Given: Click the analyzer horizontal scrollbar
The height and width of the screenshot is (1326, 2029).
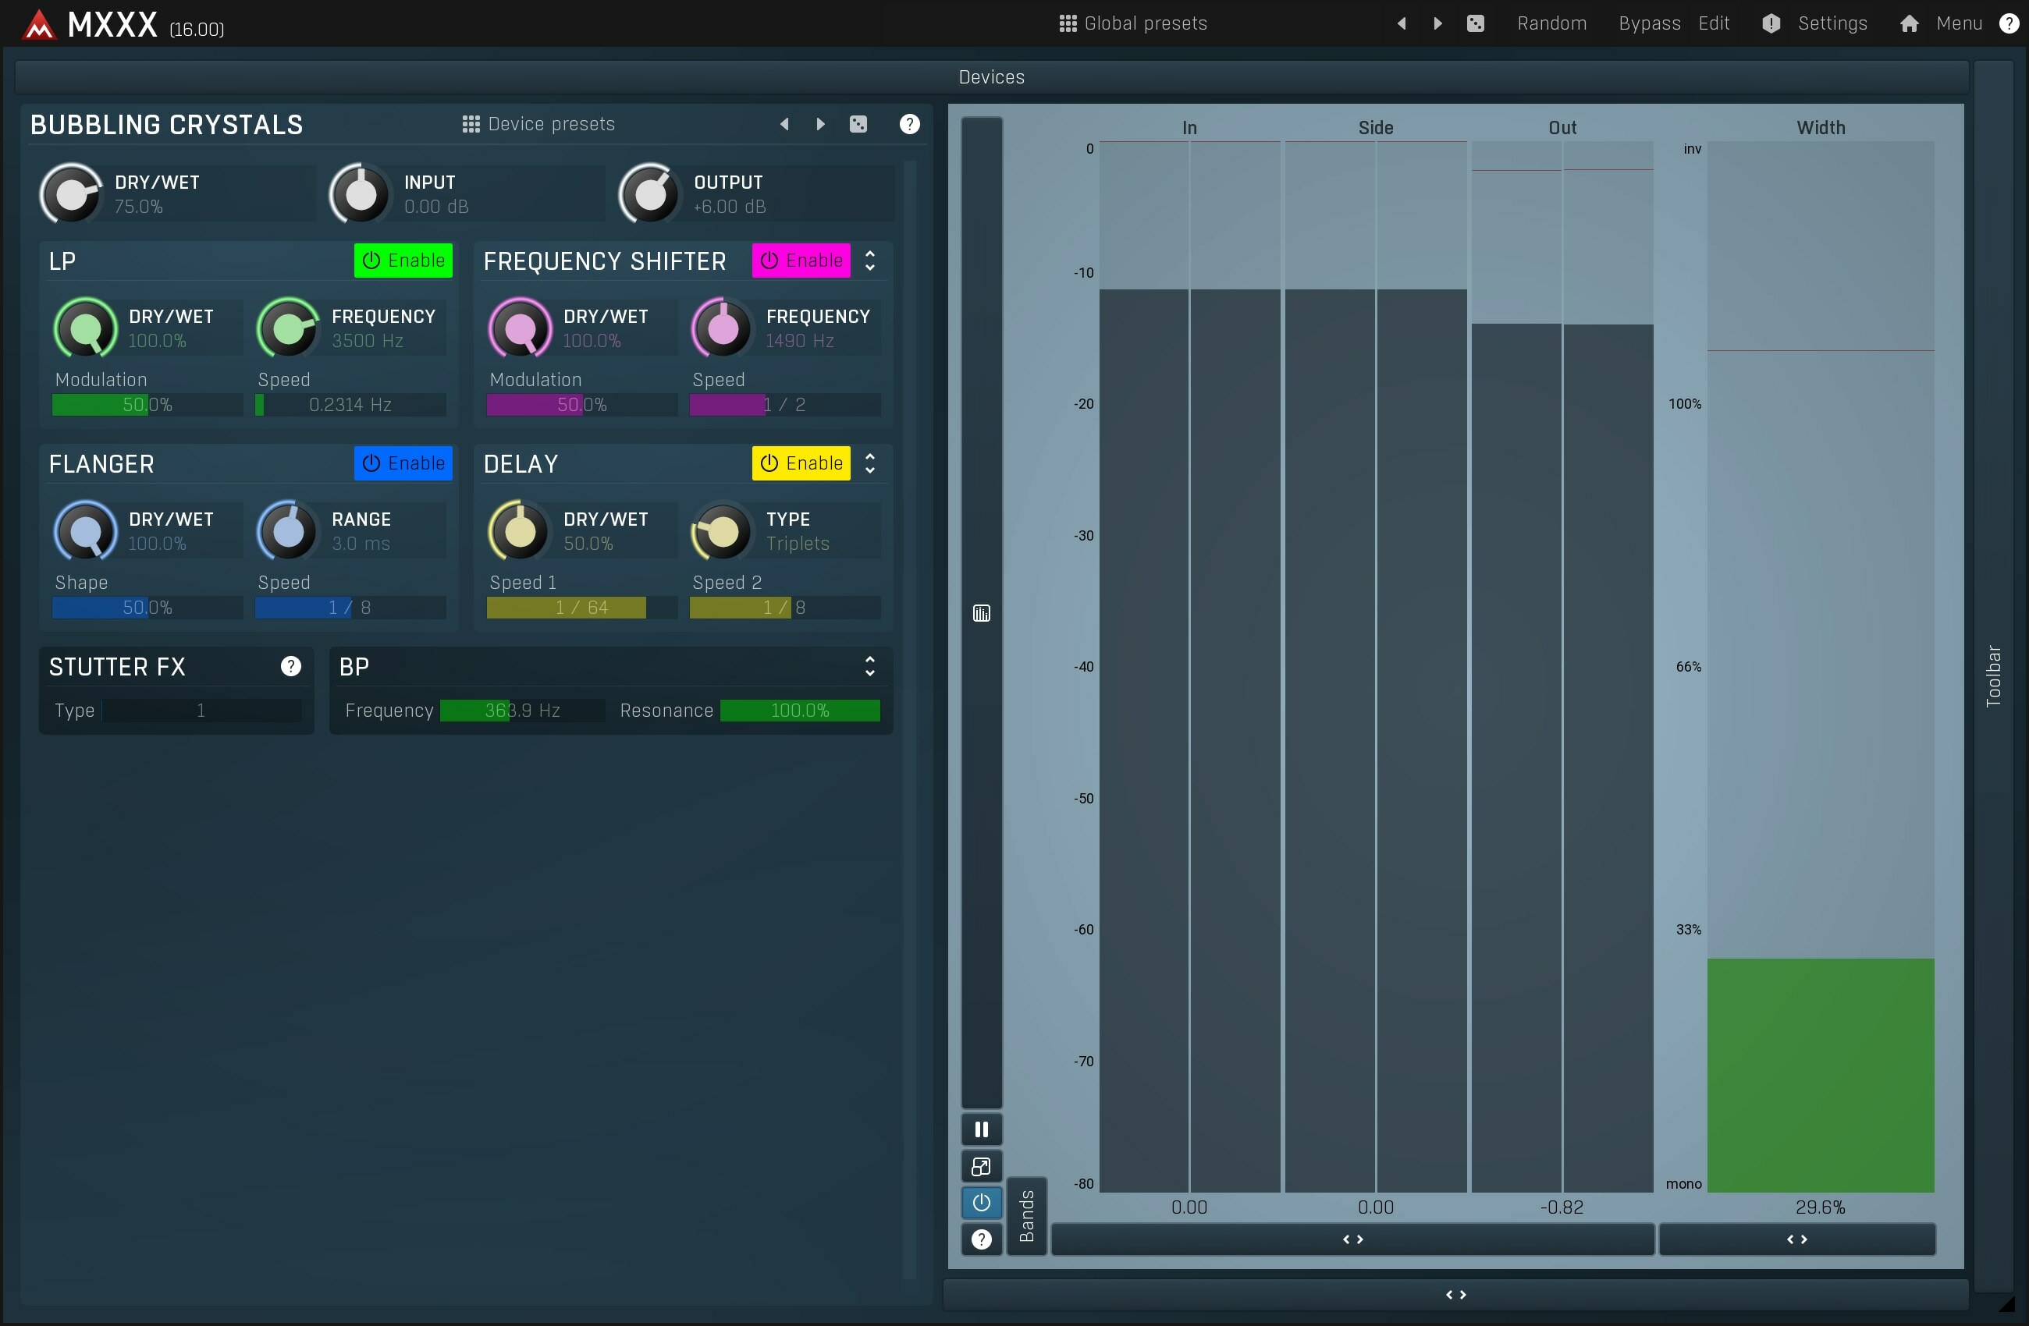Looking at the screenshot, I should 1352,1240.
